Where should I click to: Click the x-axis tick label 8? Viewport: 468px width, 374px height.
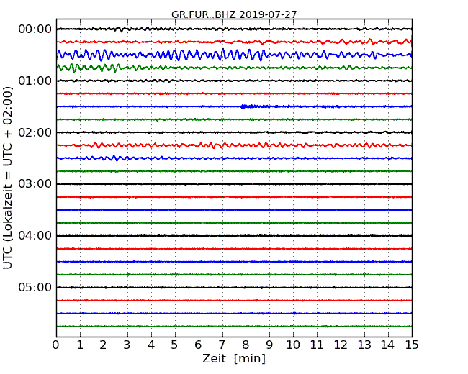[x=246, y=345]
